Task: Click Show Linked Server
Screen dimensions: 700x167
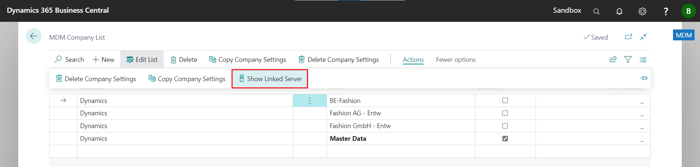Action: [x=270, y=79]
